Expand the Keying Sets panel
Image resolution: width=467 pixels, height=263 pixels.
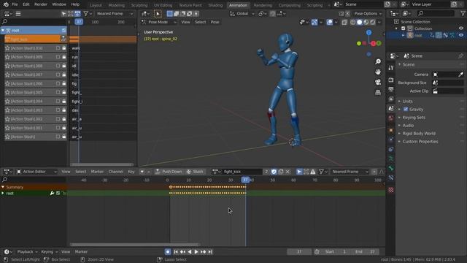414,118
